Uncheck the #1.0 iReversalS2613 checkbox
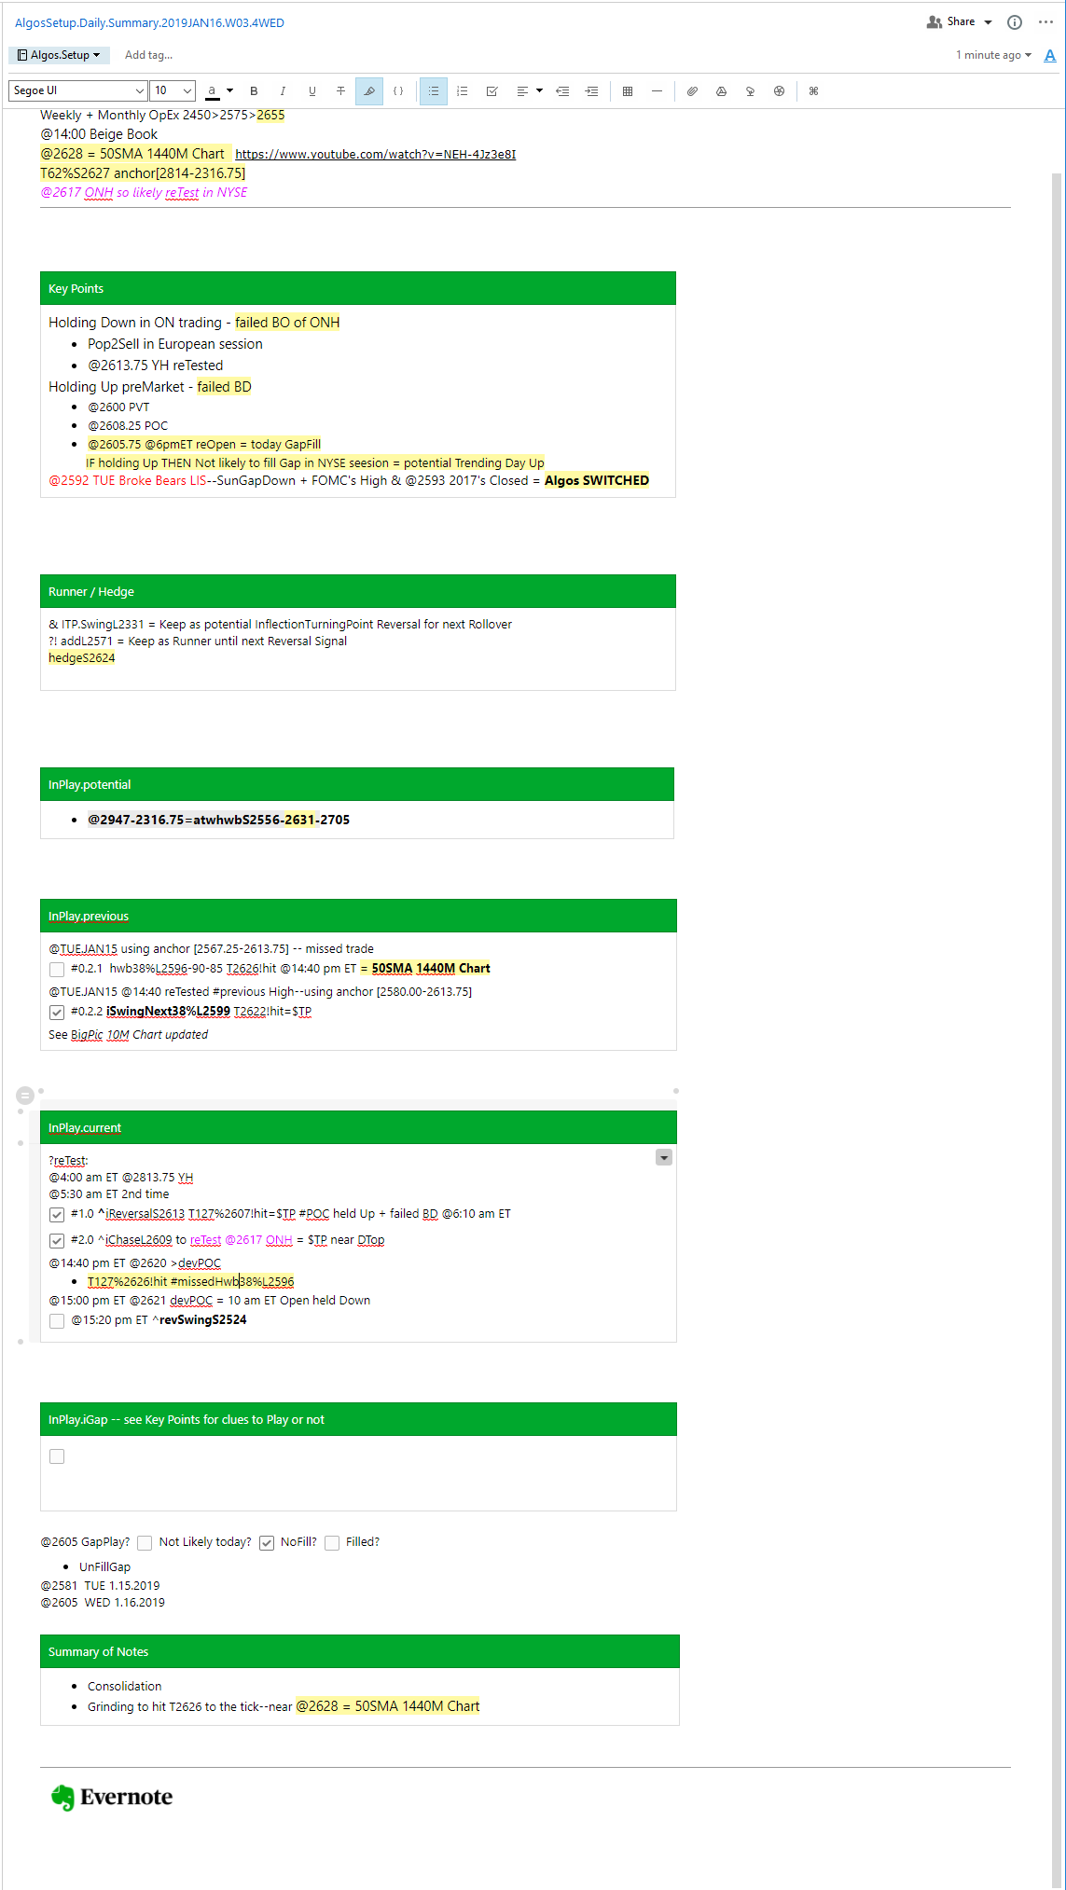The image size is (1066, 1890). [x=57, y=1215]
